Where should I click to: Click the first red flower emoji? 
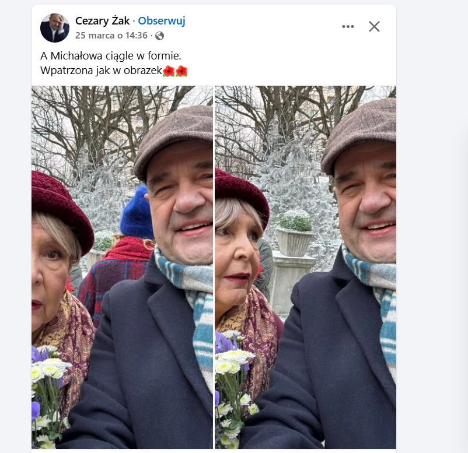click(169, 71)
